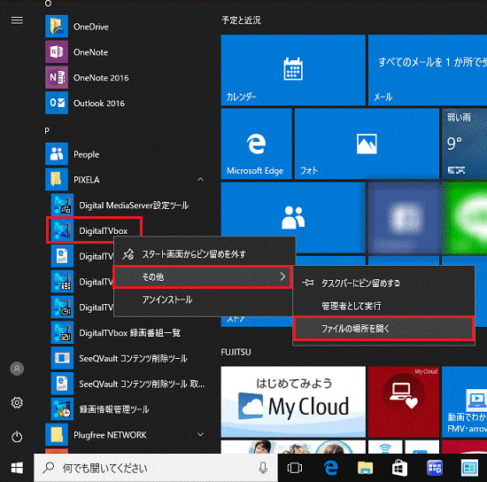Click the PIXELA folder icon
487x482 pixels.
point(57,179)
